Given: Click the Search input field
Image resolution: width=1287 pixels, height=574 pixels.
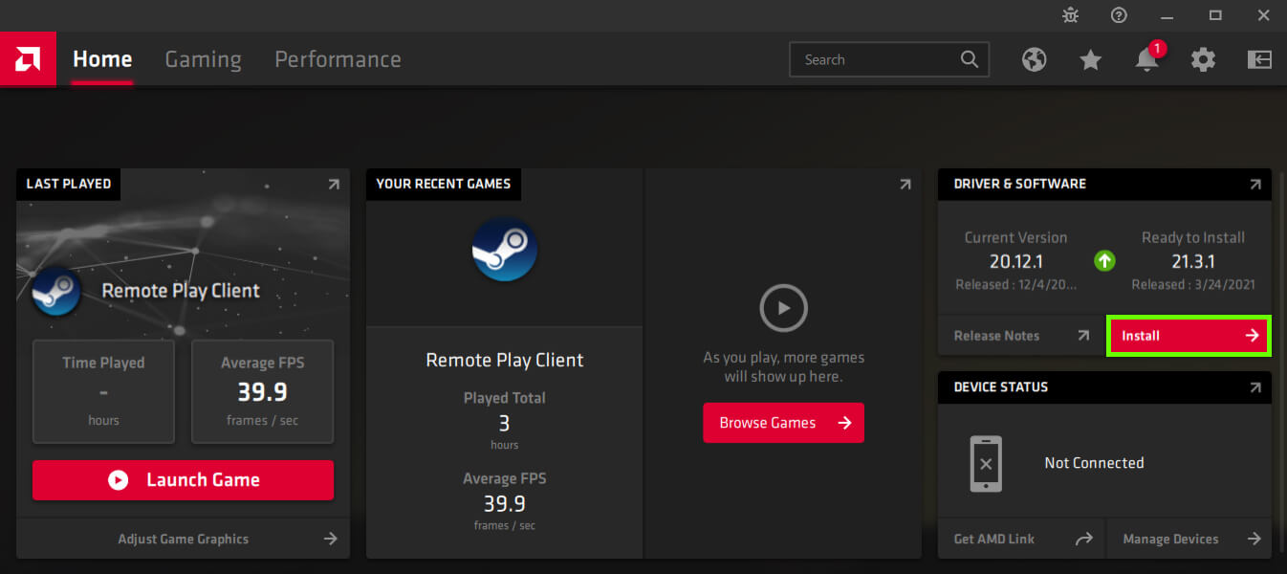Looking at the screenshot, I should 889,59.
